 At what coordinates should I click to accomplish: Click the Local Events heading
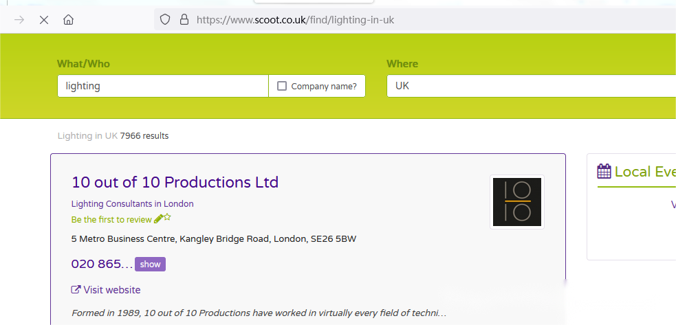(644, 172)
